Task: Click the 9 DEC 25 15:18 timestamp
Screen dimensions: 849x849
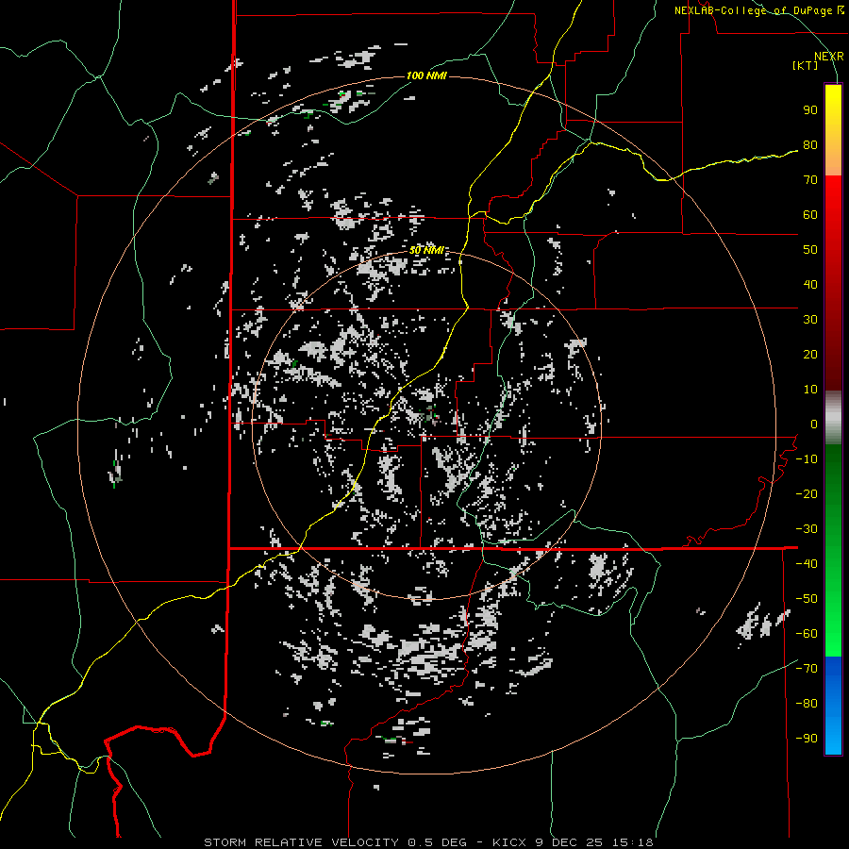Action: [x=593, y=842]
